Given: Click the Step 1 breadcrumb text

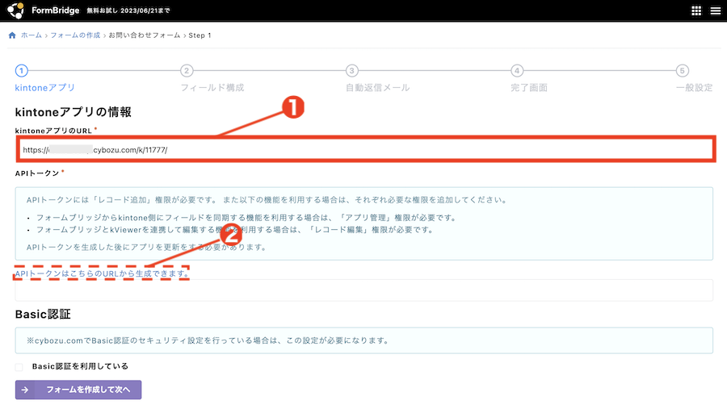Looking at the screenshot, I should point(200,35).
